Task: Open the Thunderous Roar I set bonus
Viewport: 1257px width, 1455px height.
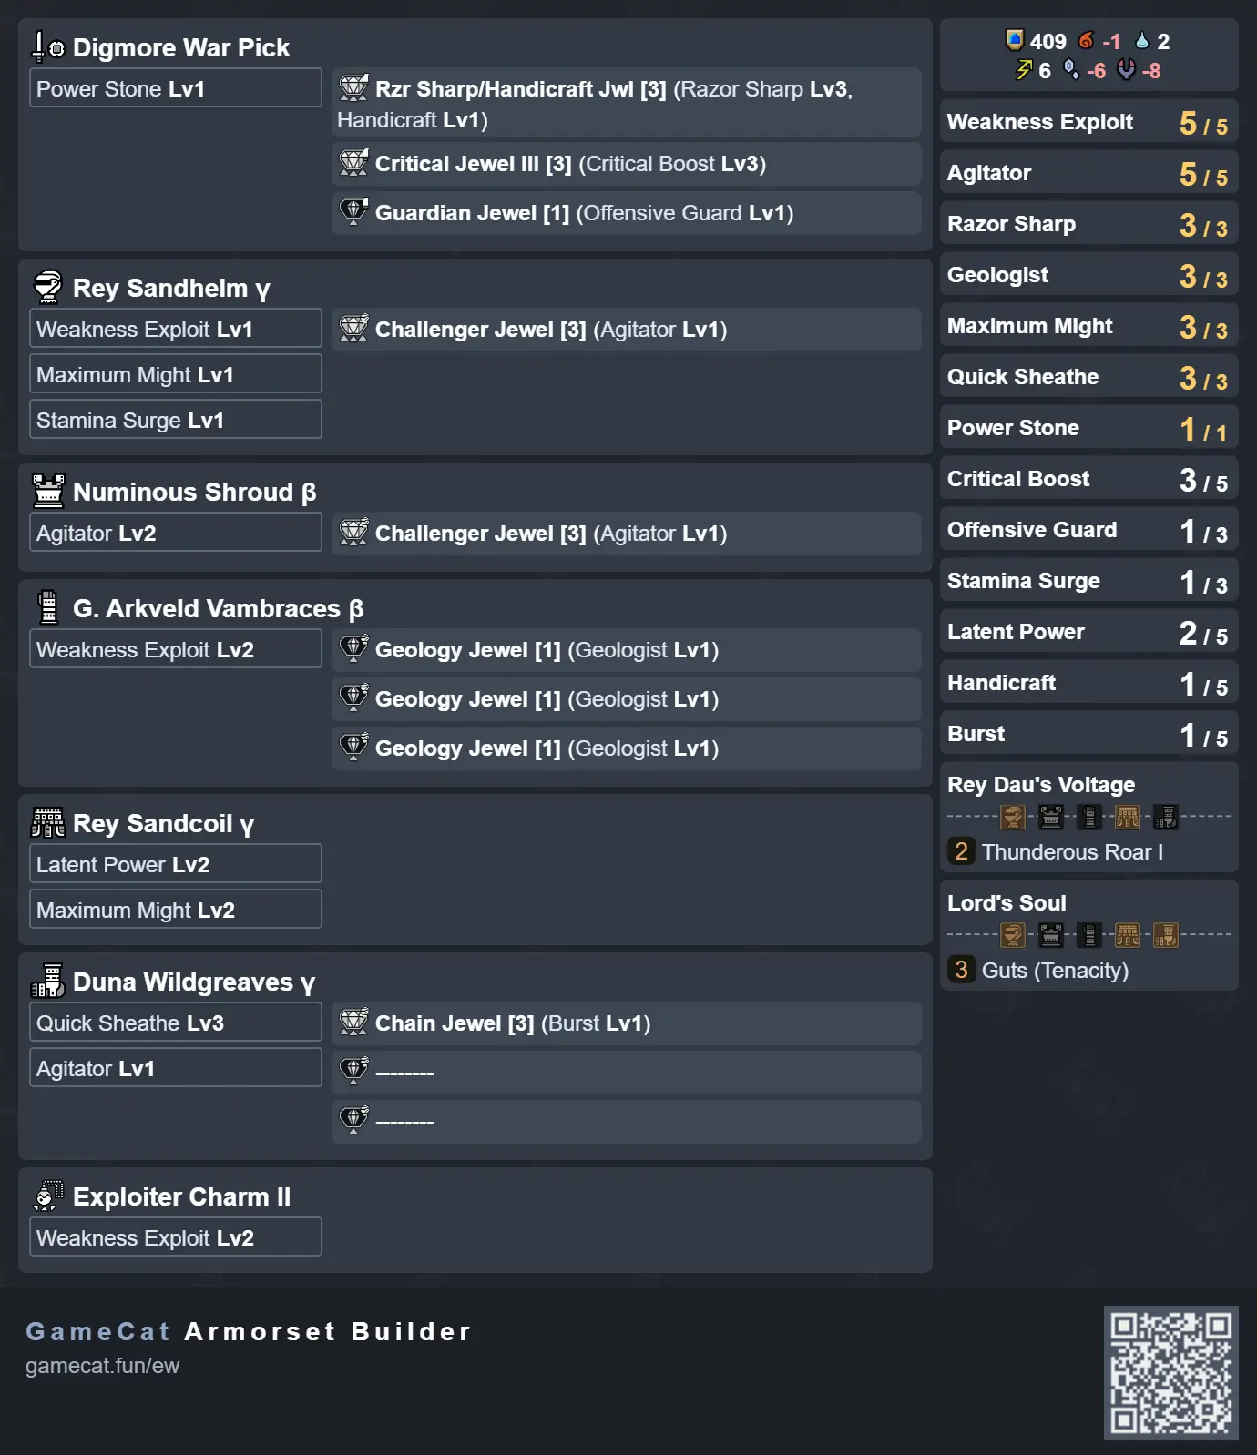Action: point(1071,851)
